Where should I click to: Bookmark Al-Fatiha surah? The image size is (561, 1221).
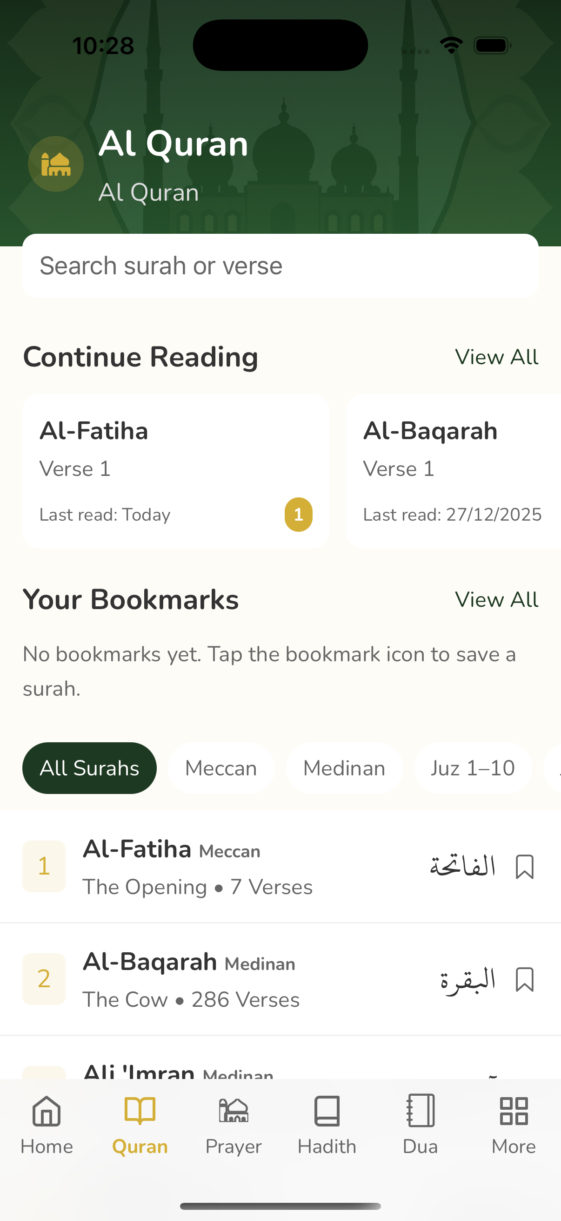pyautogui.click(x=525, y=867)
